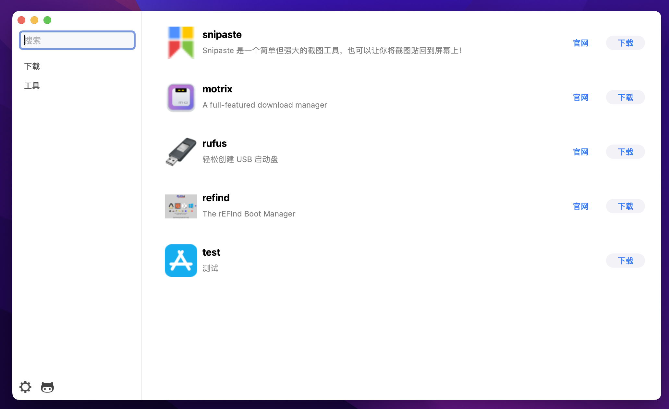Click the Snipaste app icon
Screen dimensions: 669x409
(x=181, y=43)
